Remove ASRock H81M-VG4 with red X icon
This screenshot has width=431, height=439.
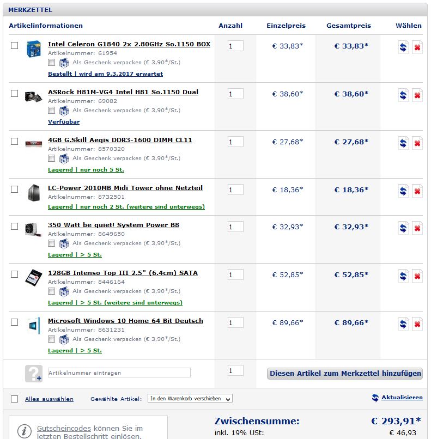(417, 95)
